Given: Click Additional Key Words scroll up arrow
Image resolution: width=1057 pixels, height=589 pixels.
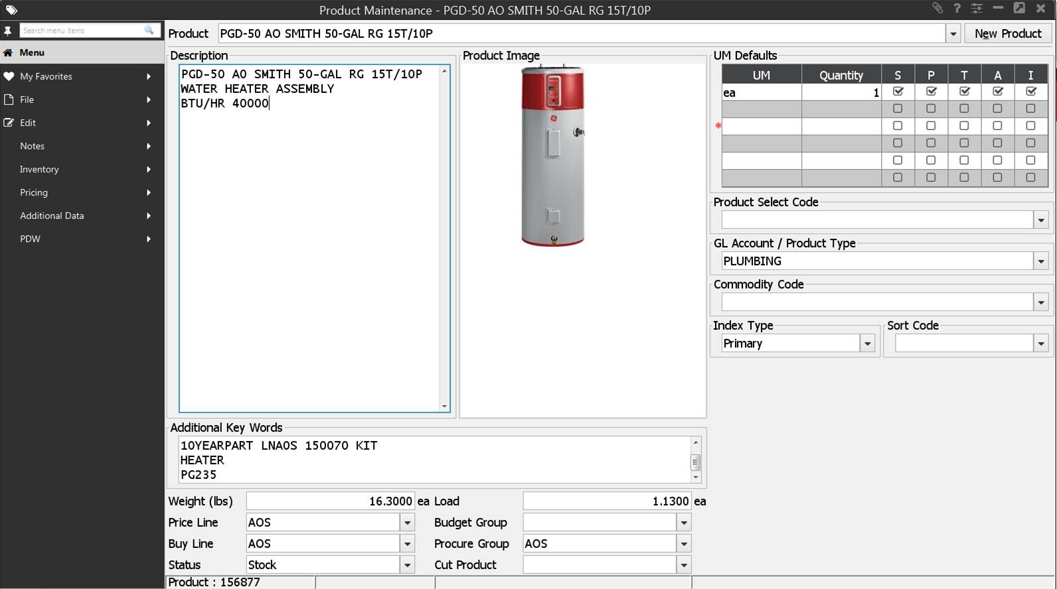Looking at the screenshot, I should (695, 442).
